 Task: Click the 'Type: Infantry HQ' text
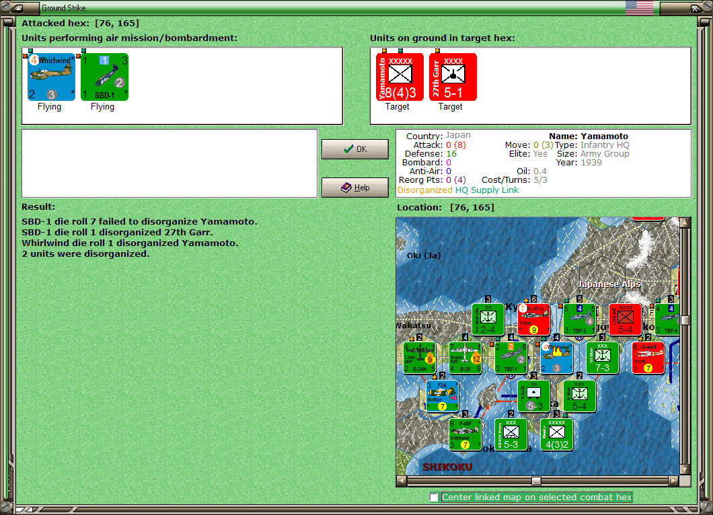[x=592, y=145]
